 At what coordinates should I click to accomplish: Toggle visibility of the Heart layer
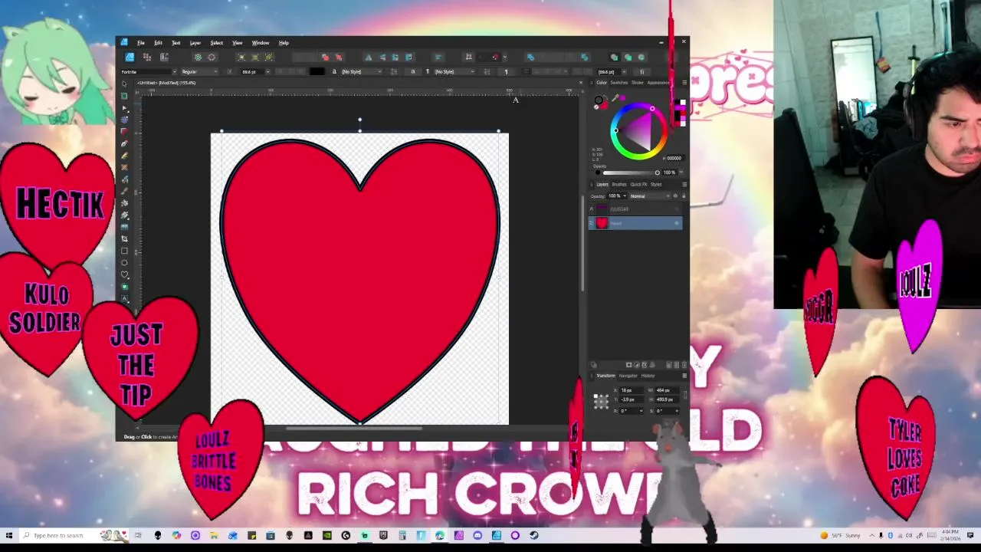point(677,223)
